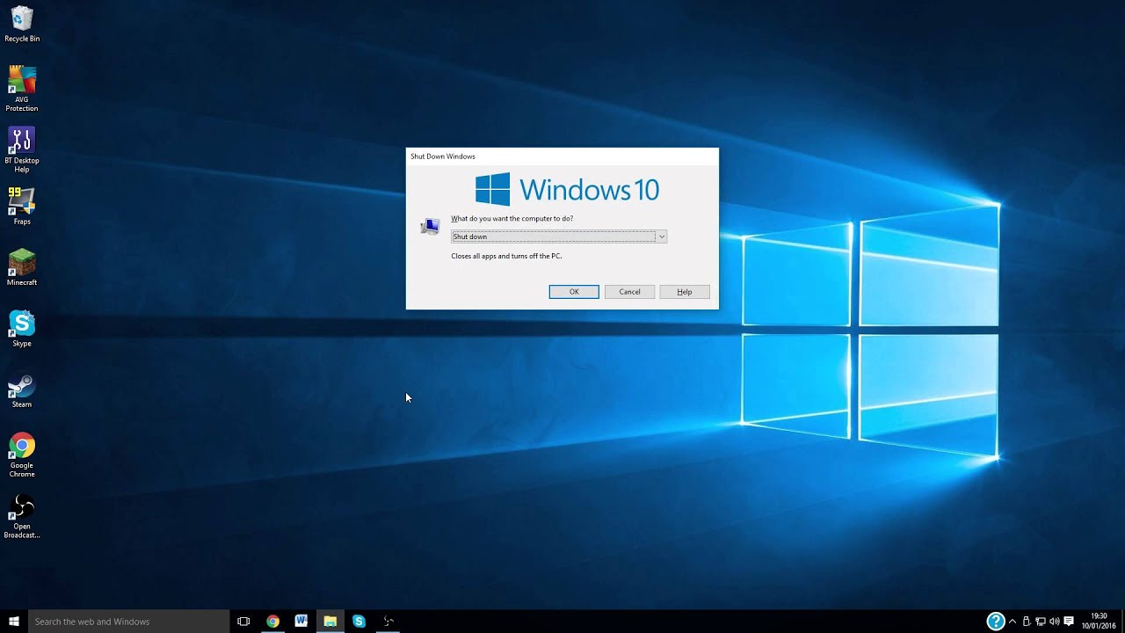The width and height of the screenshot is (1125, 633).
Task: Select the Skype desktop shortcut
Action: 22,328
